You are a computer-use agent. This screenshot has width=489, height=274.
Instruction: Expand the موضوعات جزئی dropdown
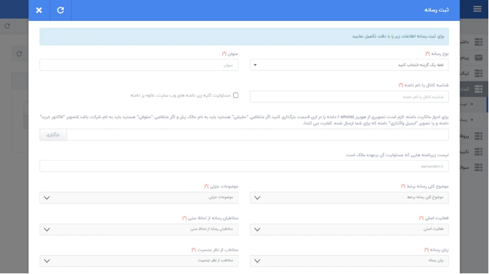[x=139, y=197]
